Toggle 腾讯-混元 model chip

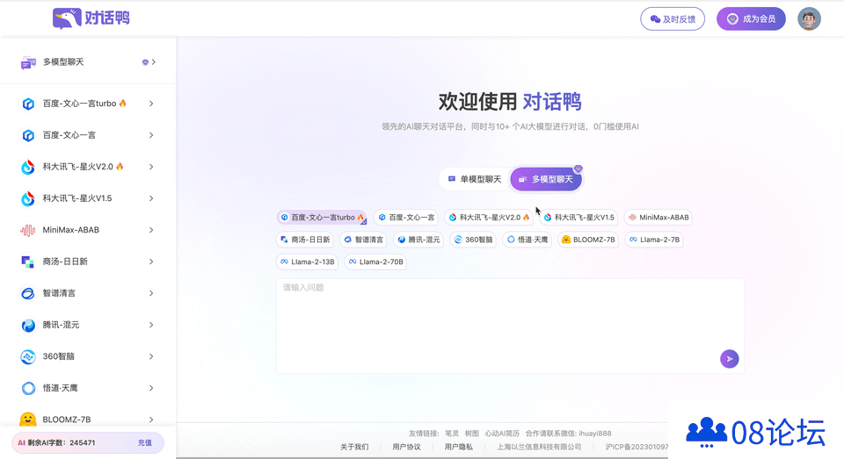[x=418, y=240]
